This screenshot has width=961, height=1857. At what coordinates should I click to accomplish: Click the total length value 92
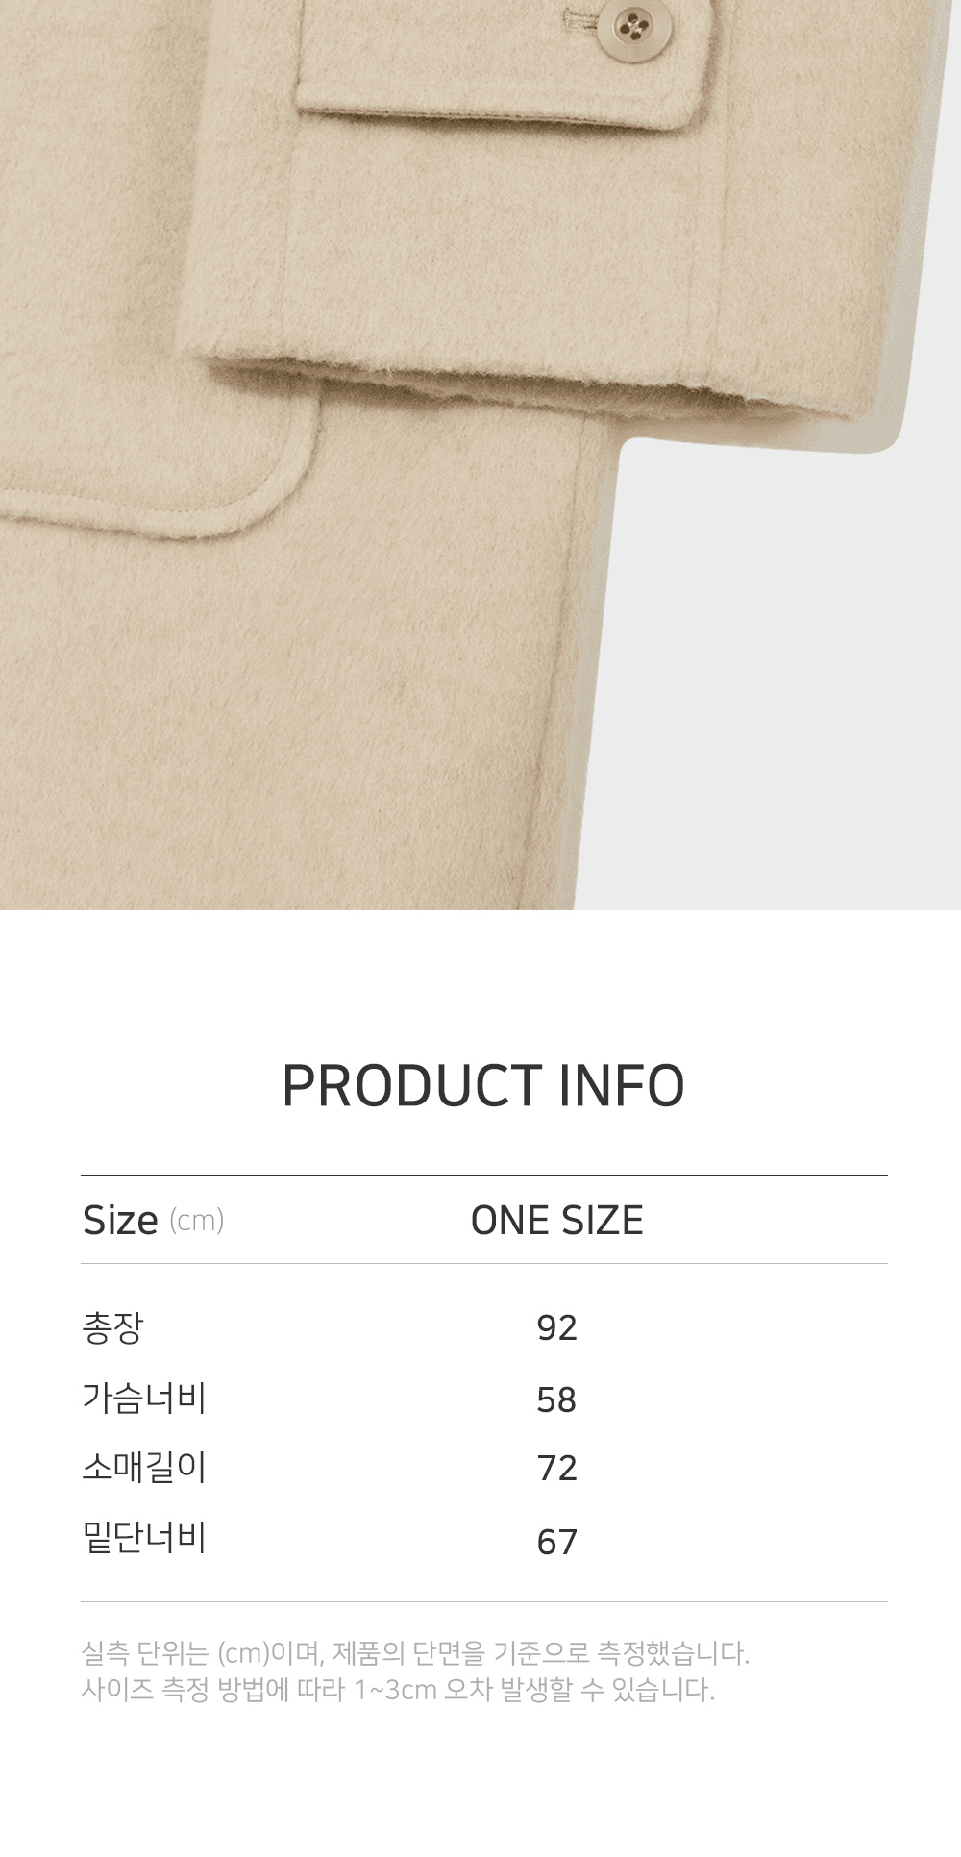556,1328
